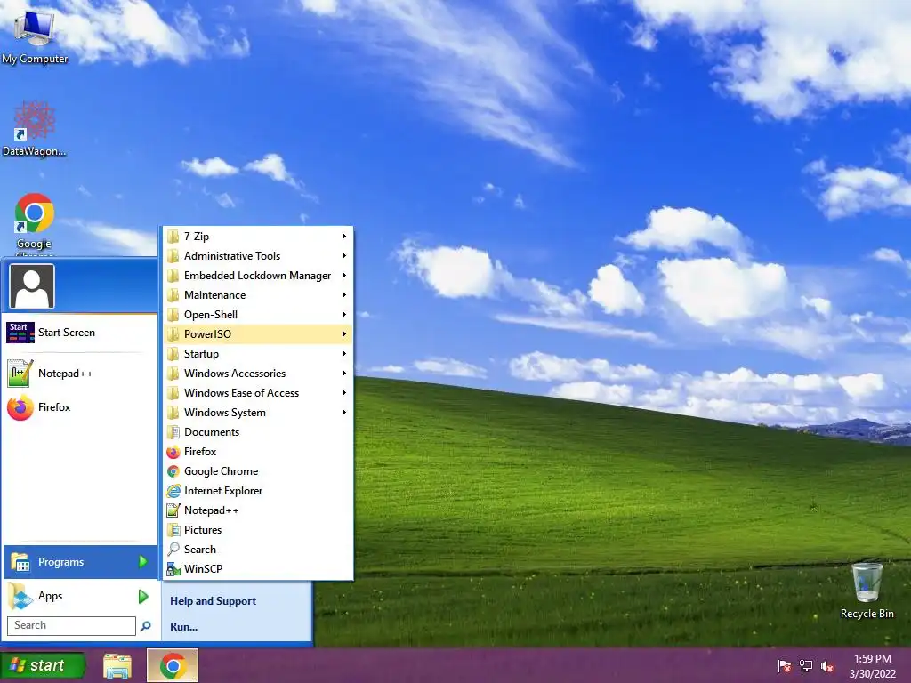Open the taskbar clock showing 1:59 PM
The image size is (911, 683).
873,666
